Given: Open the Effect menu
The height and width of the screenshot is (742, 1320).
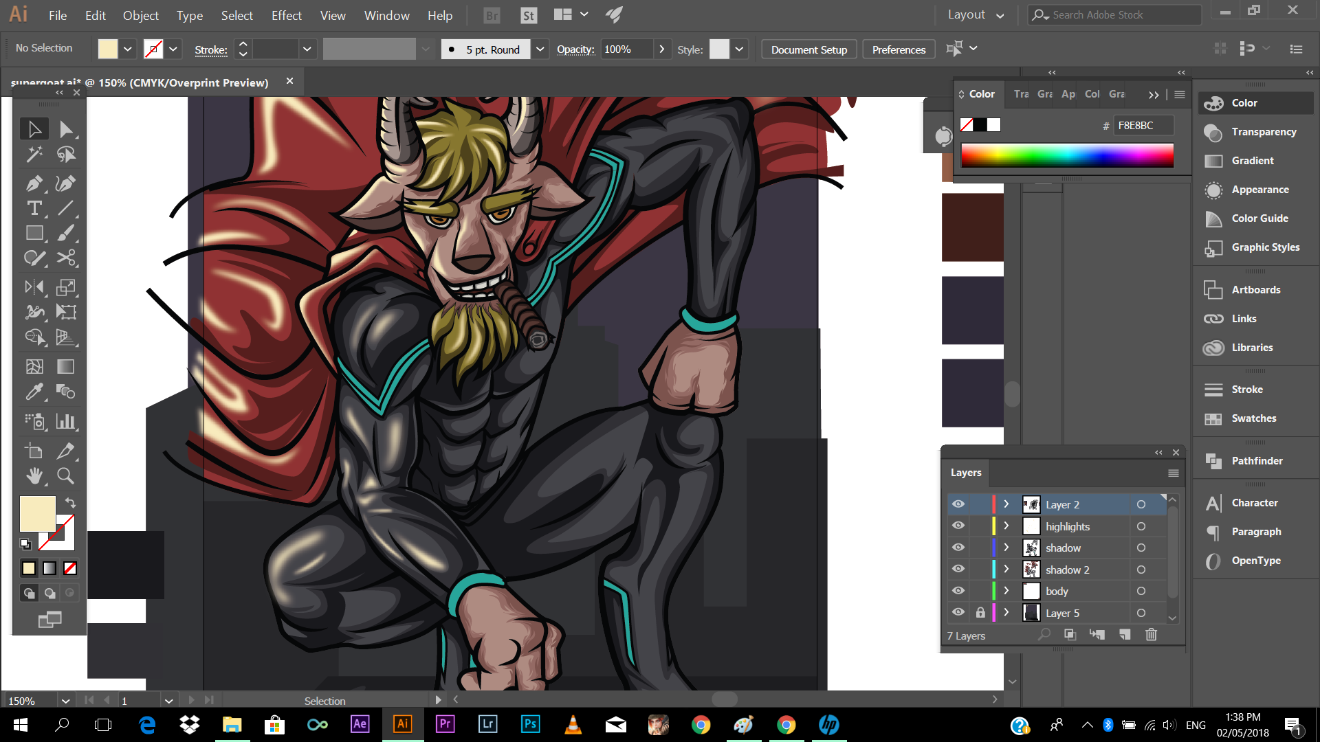Looking at the screenshot, I should click(286, 15).
